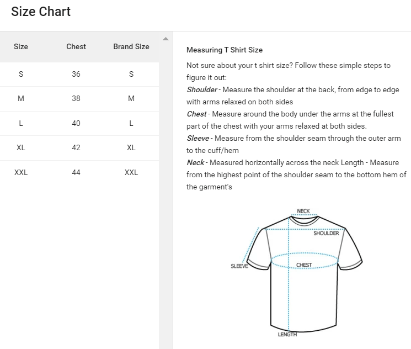This screenshot has width=411, height=349.
Task: Click the CHEST label on diagram
Action: click(x=304, y=265)
